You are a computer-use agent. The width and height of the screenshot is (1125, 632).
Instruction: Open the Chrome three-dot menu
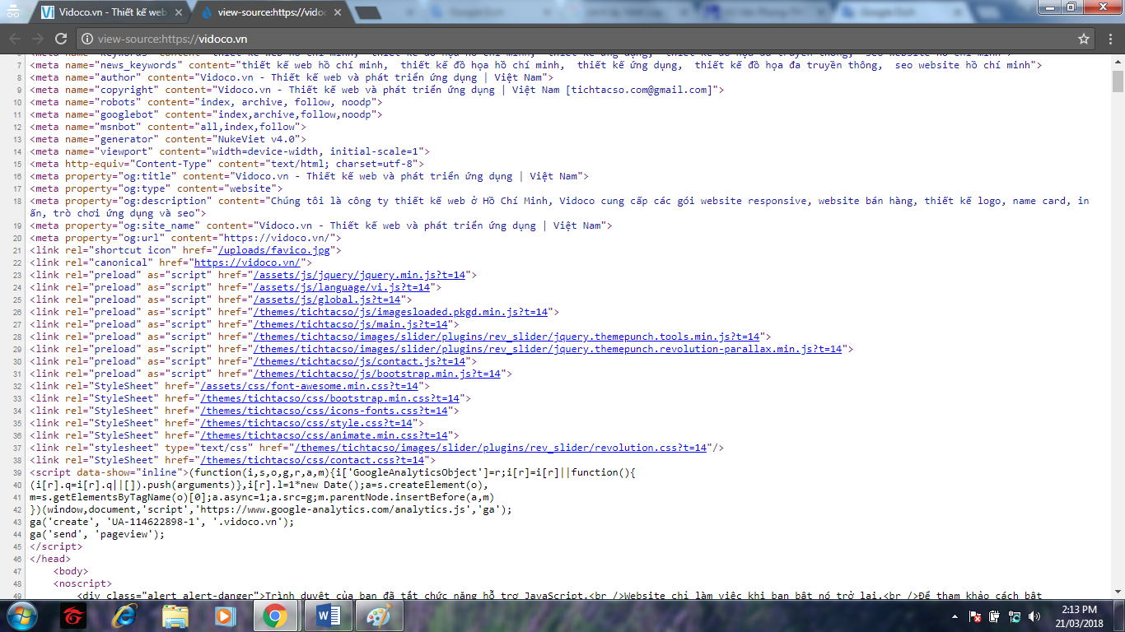[x=1109, y=39]
